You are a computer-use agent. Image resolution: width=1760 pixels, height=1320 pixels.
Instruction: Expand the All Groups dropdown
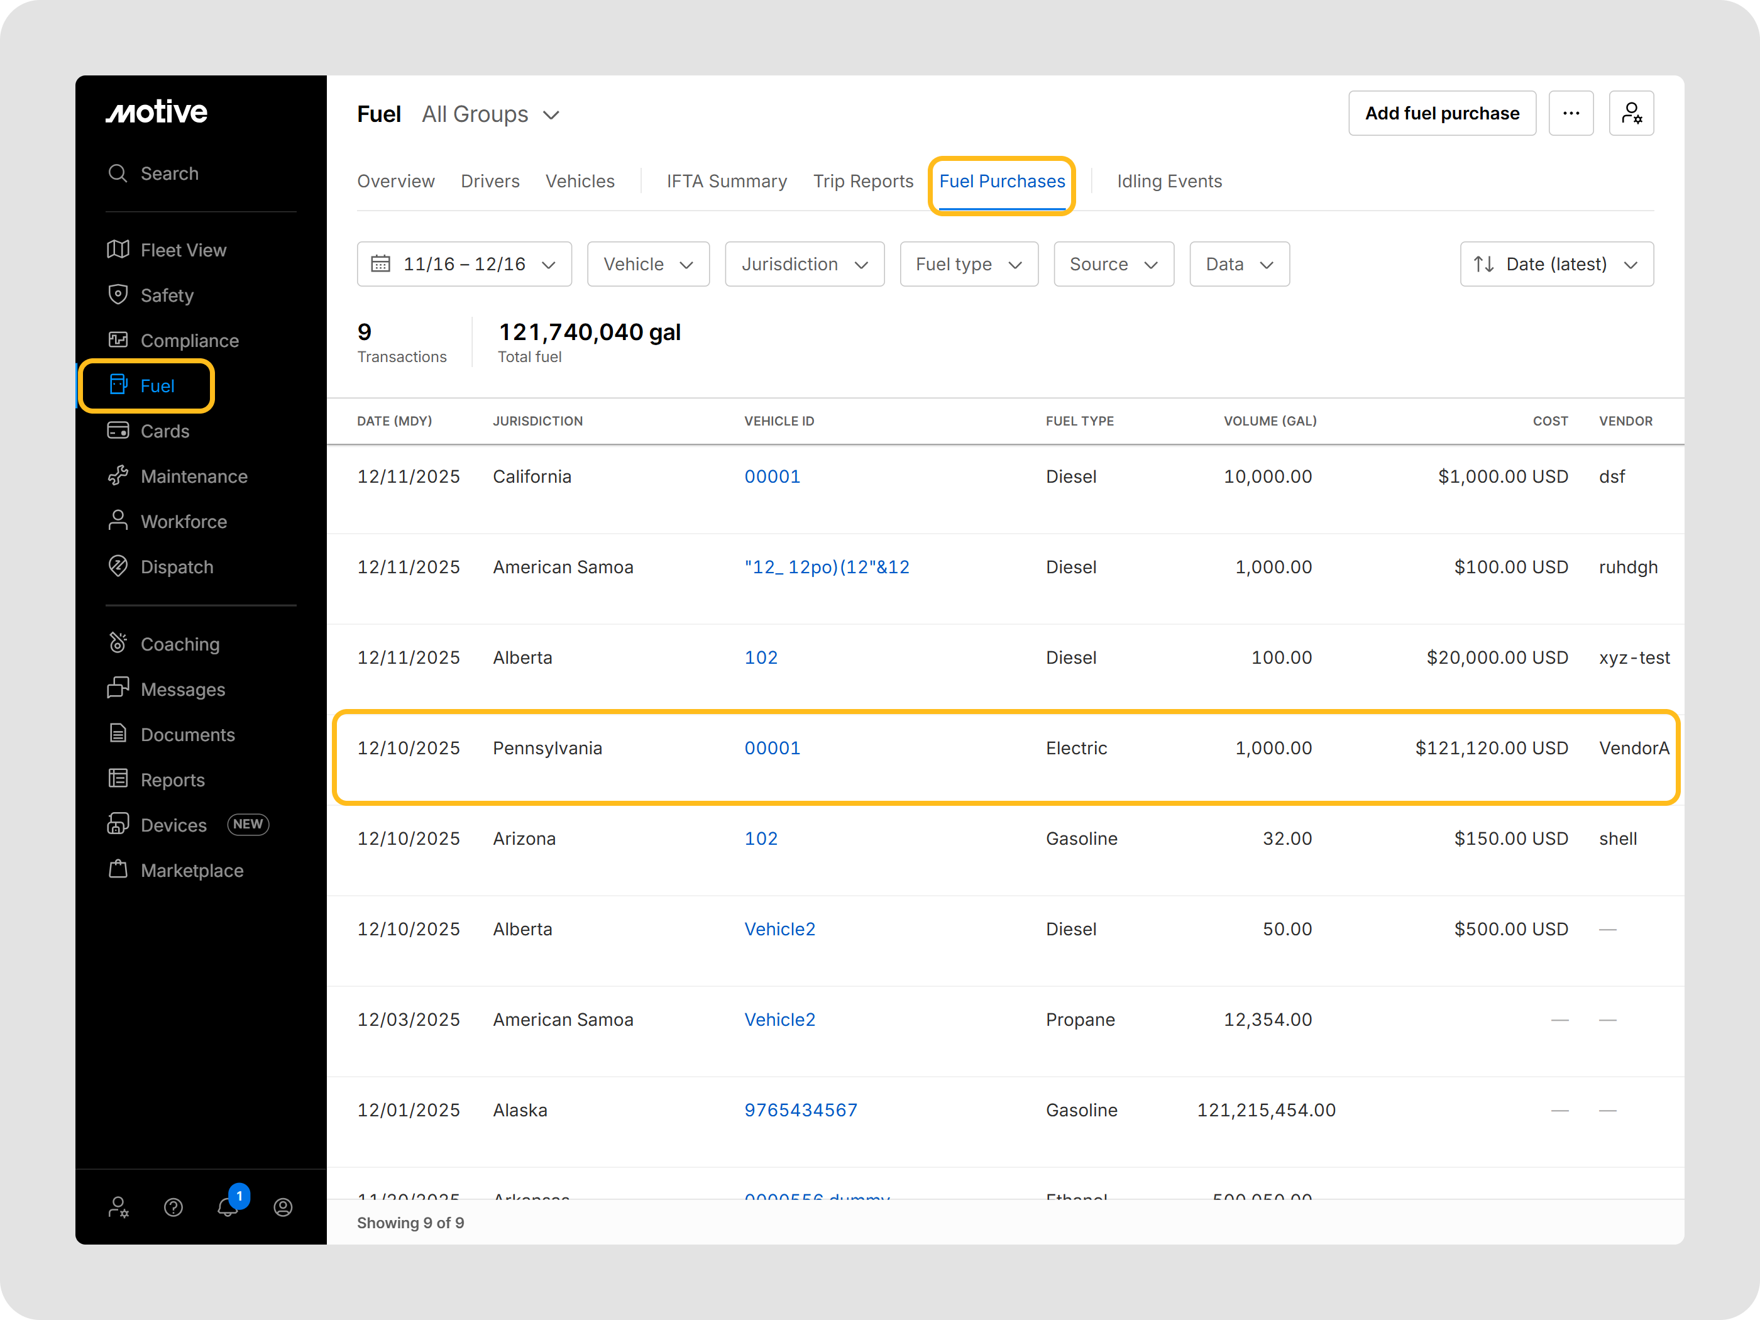coord(491,114)
